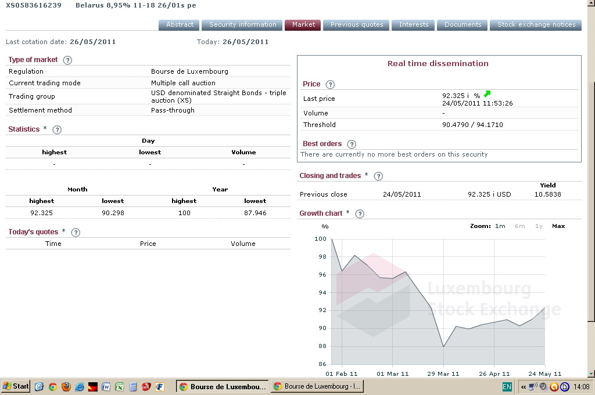Click the Bourse de Luxembourg regulation value
Viewport: 595px width, 395px height.
point(189,71)
